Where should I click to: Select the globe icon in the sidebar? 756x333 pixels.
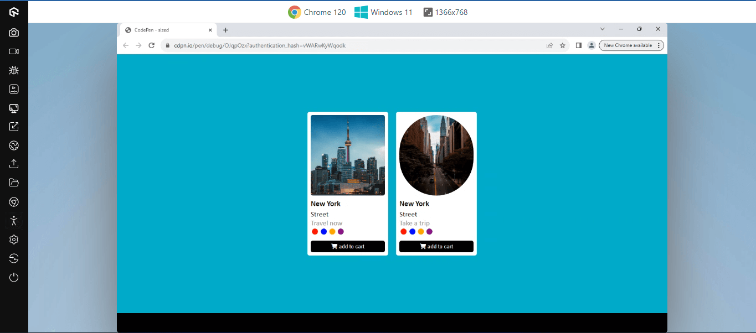point(14,145)
